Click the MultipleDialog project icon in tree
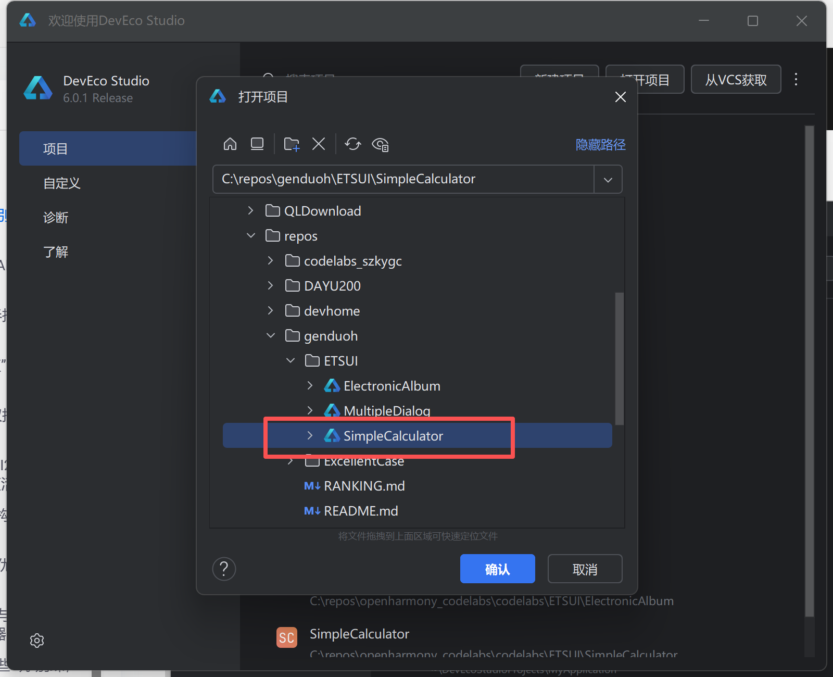The height and width of the screenshot is (677, 833). [332, 411]
